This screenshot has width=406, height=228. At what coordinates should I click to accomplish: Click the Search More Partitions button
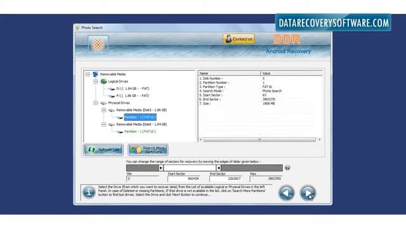148,149
